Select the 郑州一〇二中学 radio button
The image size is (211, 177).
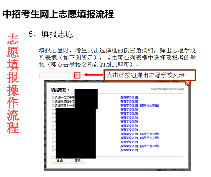[53, 97]
